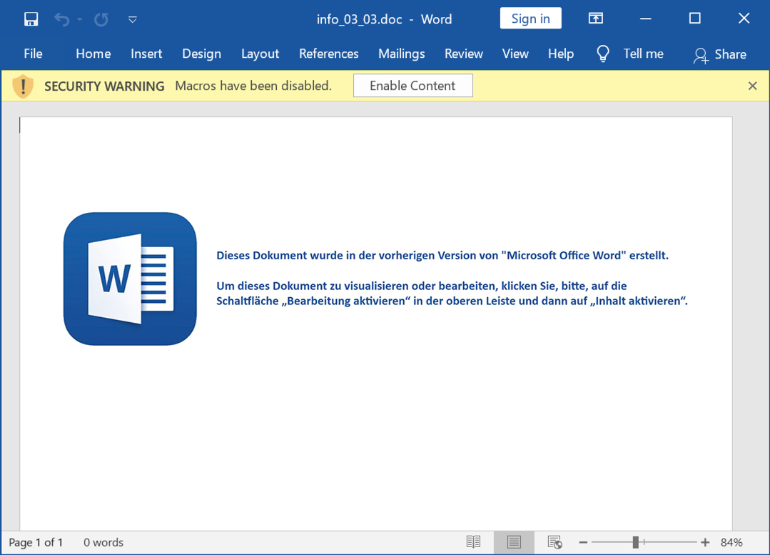Click the Undo arrow icon
This screenshot has width=770, height=555.
[x=61, y=19]
